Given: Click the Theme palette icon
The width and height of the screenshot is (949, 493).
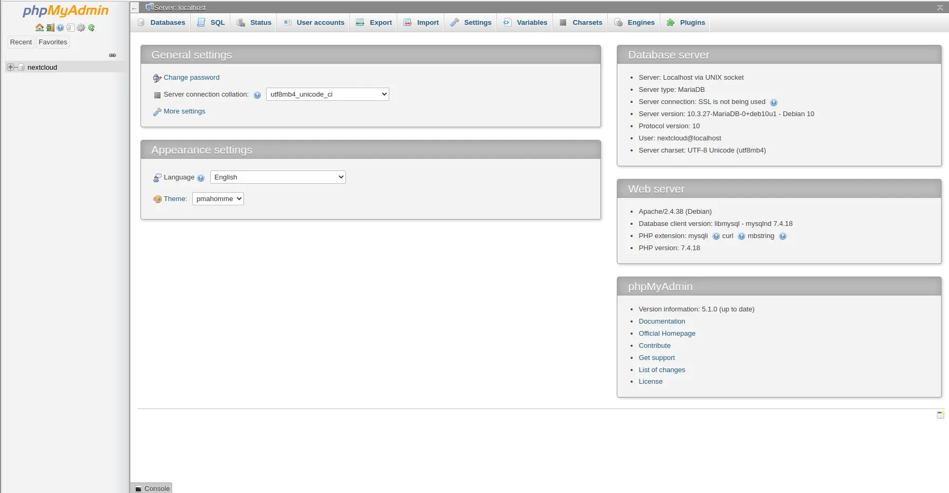Looking at the screenshot, I should point(157,200).
